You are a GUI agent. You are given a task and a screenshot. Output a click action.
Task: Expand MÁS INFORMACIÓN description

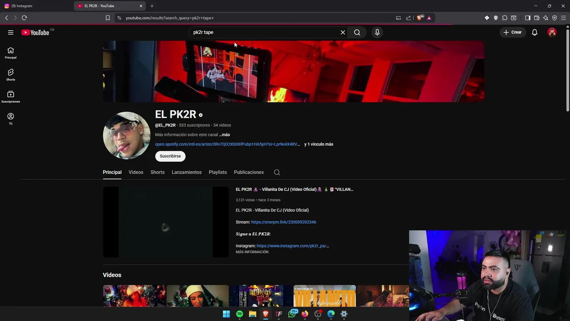click(252, 252)
